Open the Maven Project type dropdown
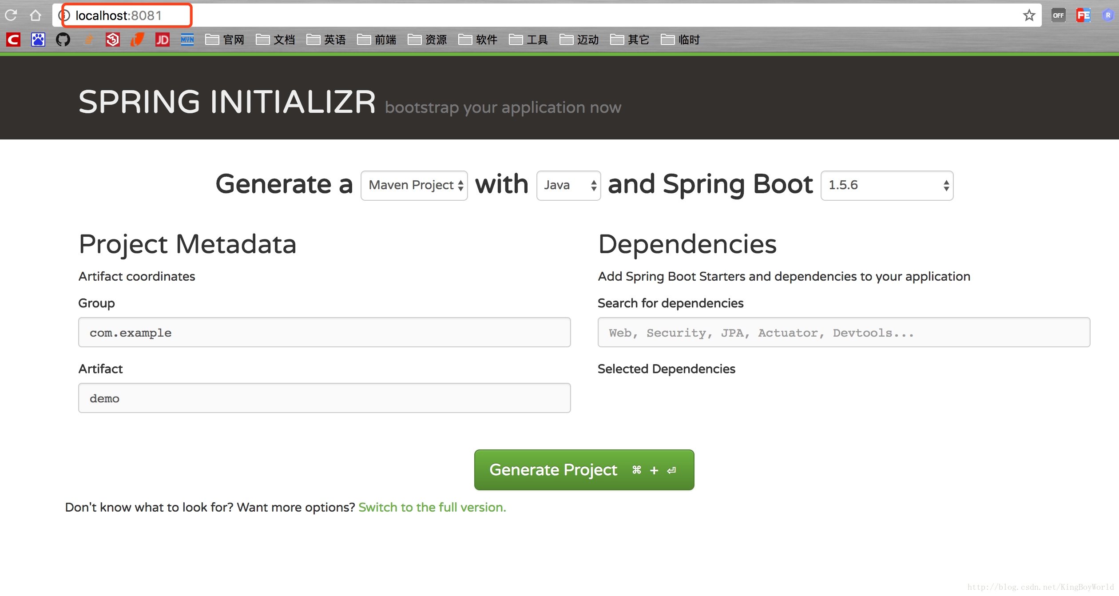The image size is (1119, 596). 414,185
